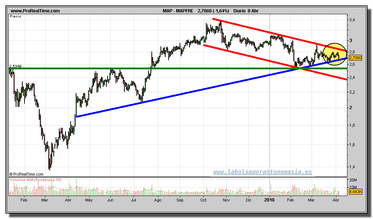Click the 3 price axis label
This screenshot has height=219, width=373.
351,41
